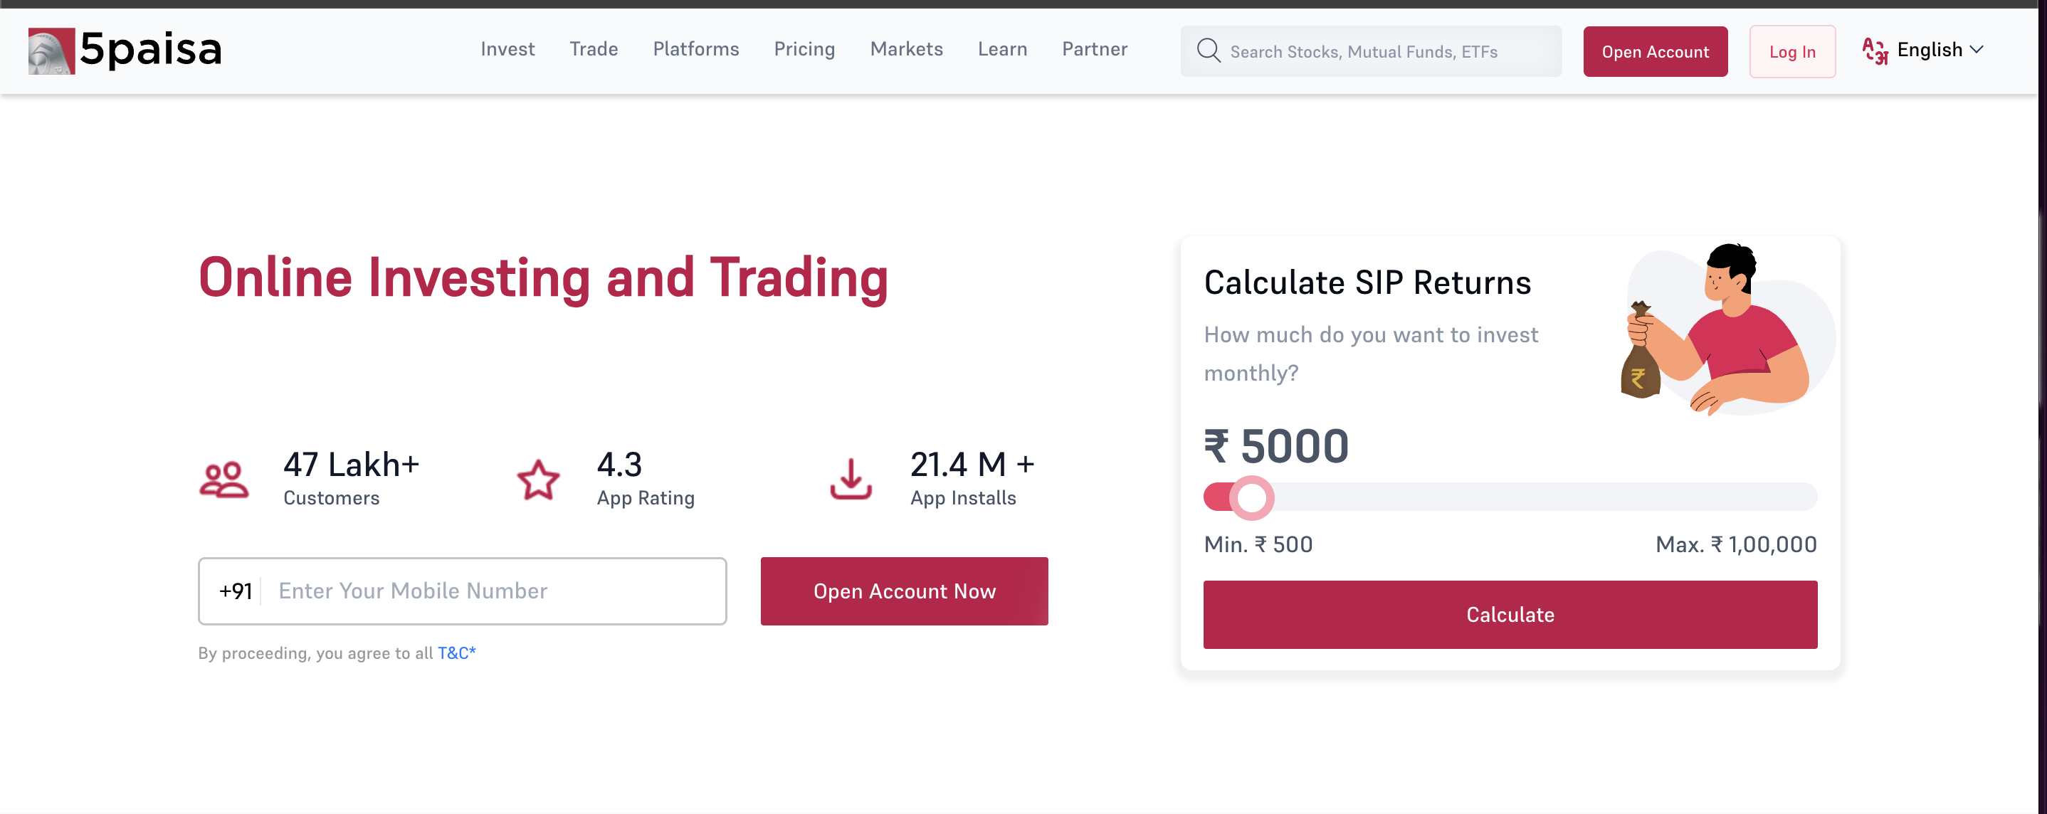
Task: Focus the Enter Your Mobile Number field
Action: (x=462, y=591)
